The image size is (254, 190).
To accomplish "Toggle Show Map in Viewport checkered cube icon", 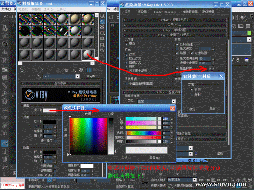I will pos(81,70).
